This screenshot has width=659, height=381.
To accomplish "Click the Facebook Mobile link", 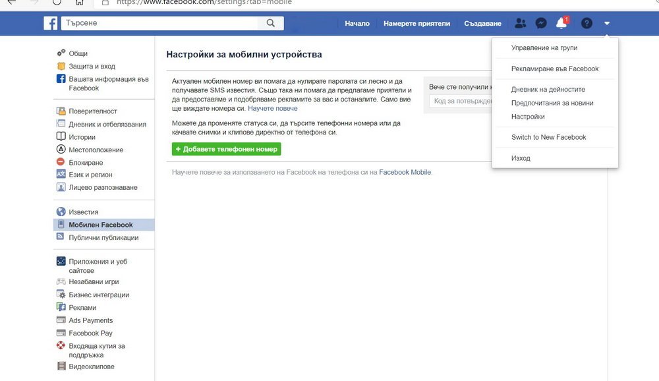I will (x=405, y=172).
